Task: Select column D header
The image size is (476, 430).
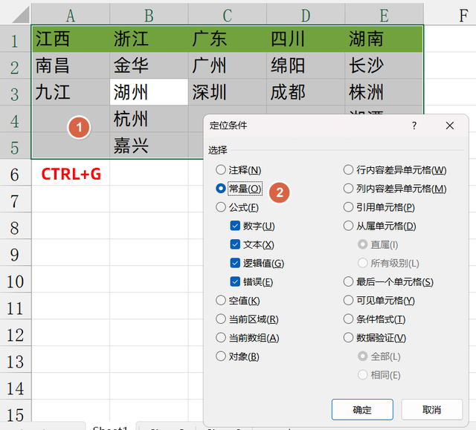Action: pyautogui.click(x=306, y=15)
